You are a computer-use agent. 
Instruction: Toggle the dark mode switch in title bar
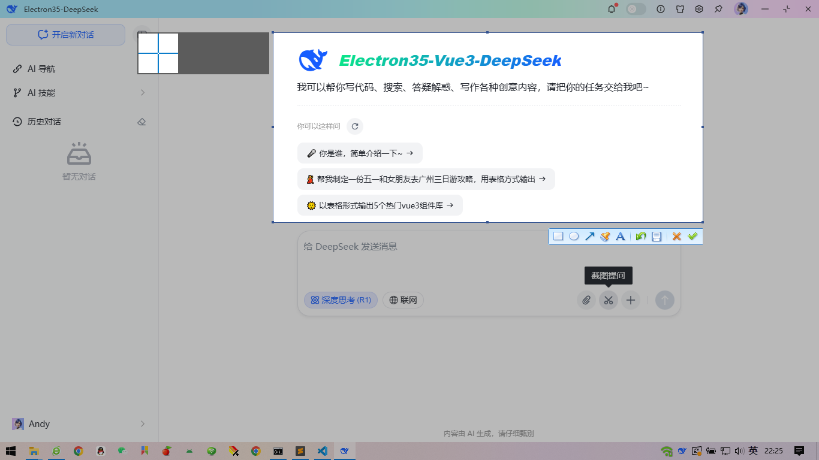tap(636, 9)
